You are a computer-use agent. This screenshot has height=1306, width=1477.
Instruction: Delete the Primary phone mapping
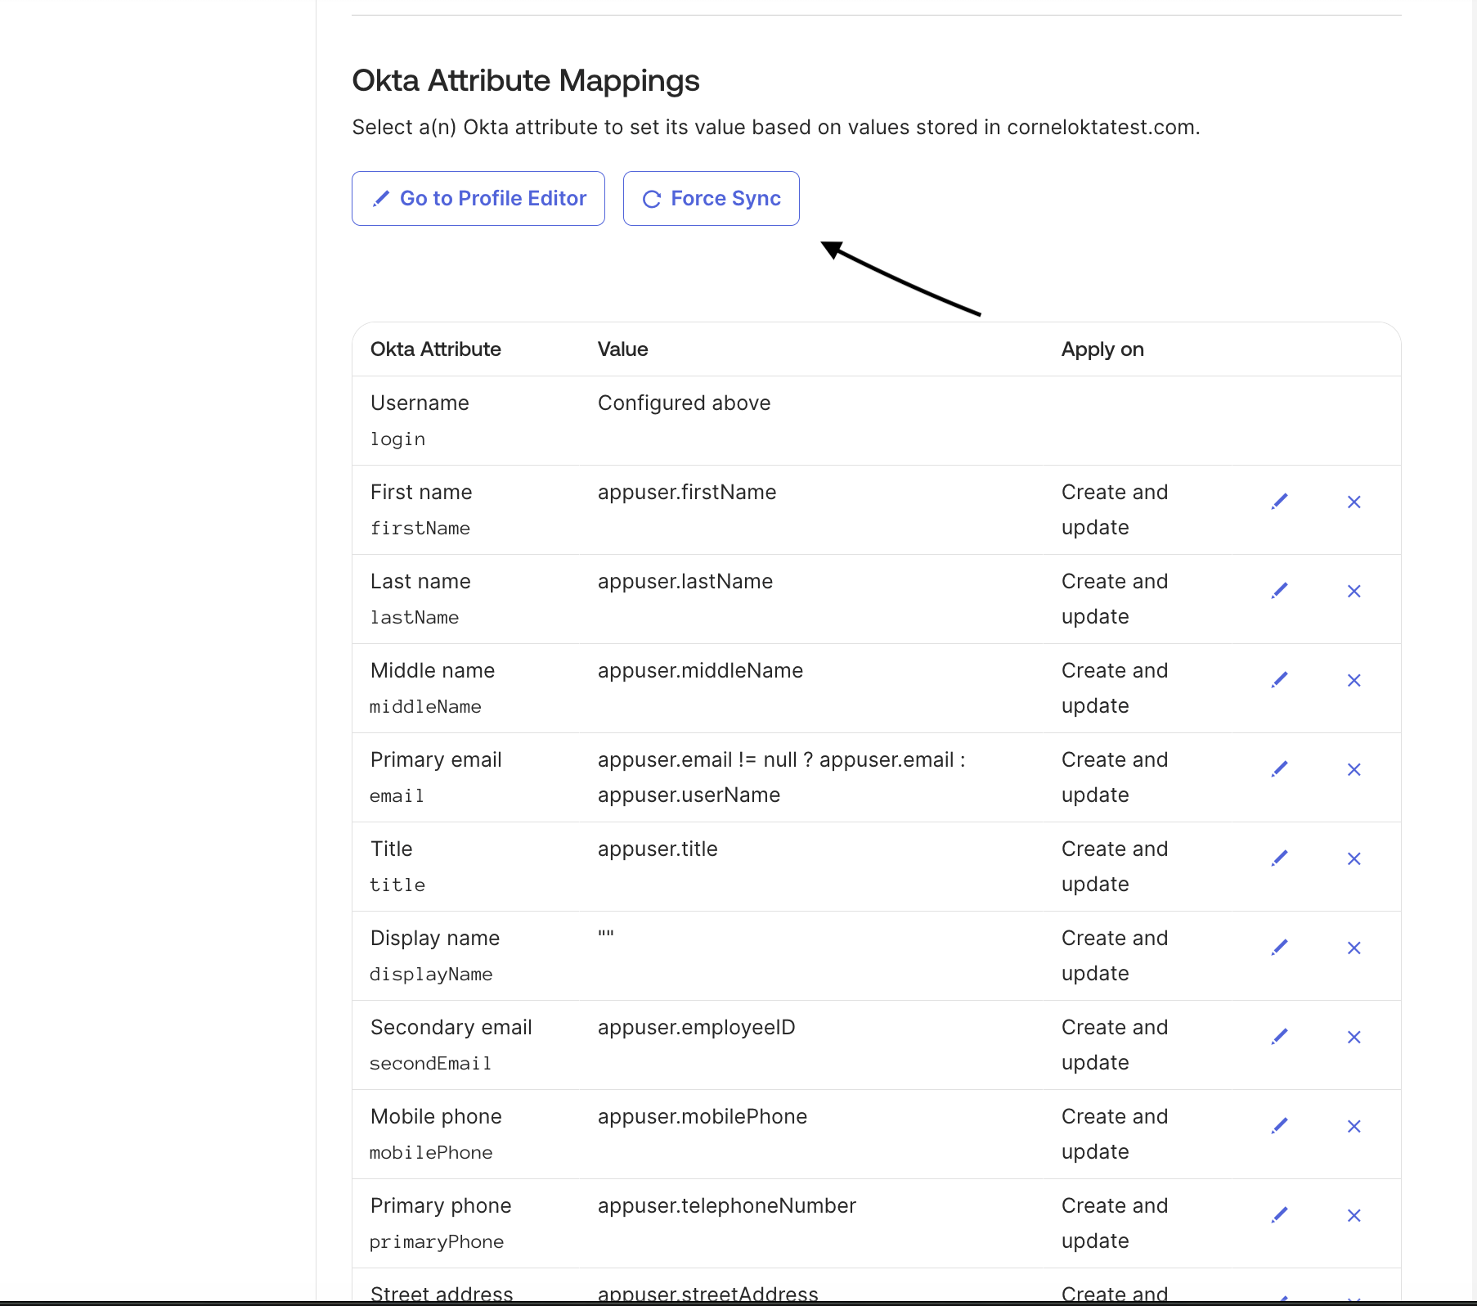tap(1354, 1215)
